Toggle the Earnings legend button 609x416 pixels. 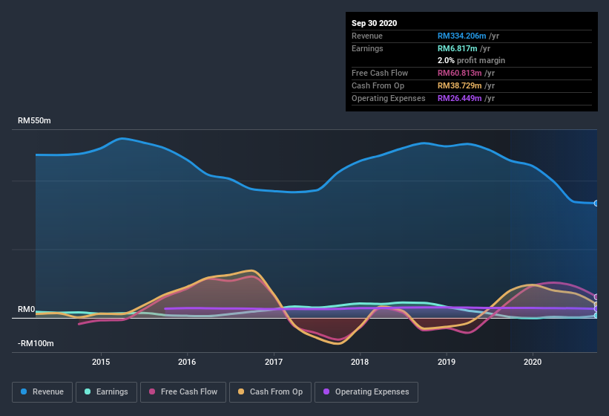[x=106, y=392]
